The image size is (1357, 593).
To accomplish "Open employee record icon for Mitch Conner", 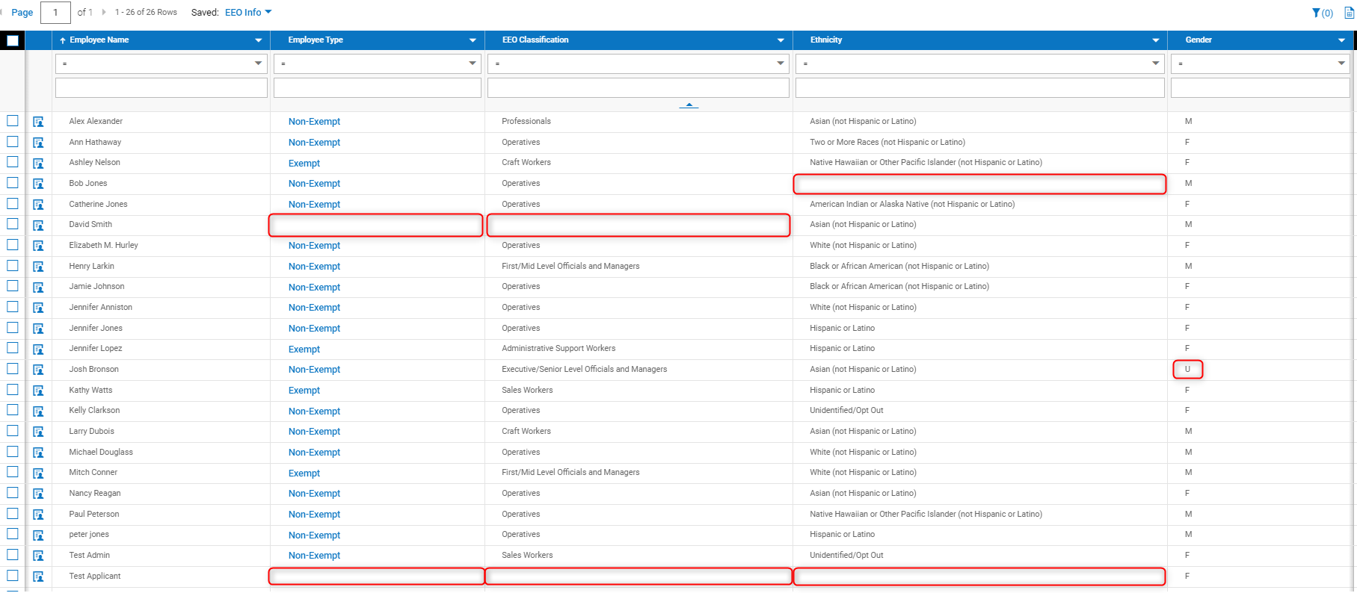I will pyautogui.click(x=38, y=473).
